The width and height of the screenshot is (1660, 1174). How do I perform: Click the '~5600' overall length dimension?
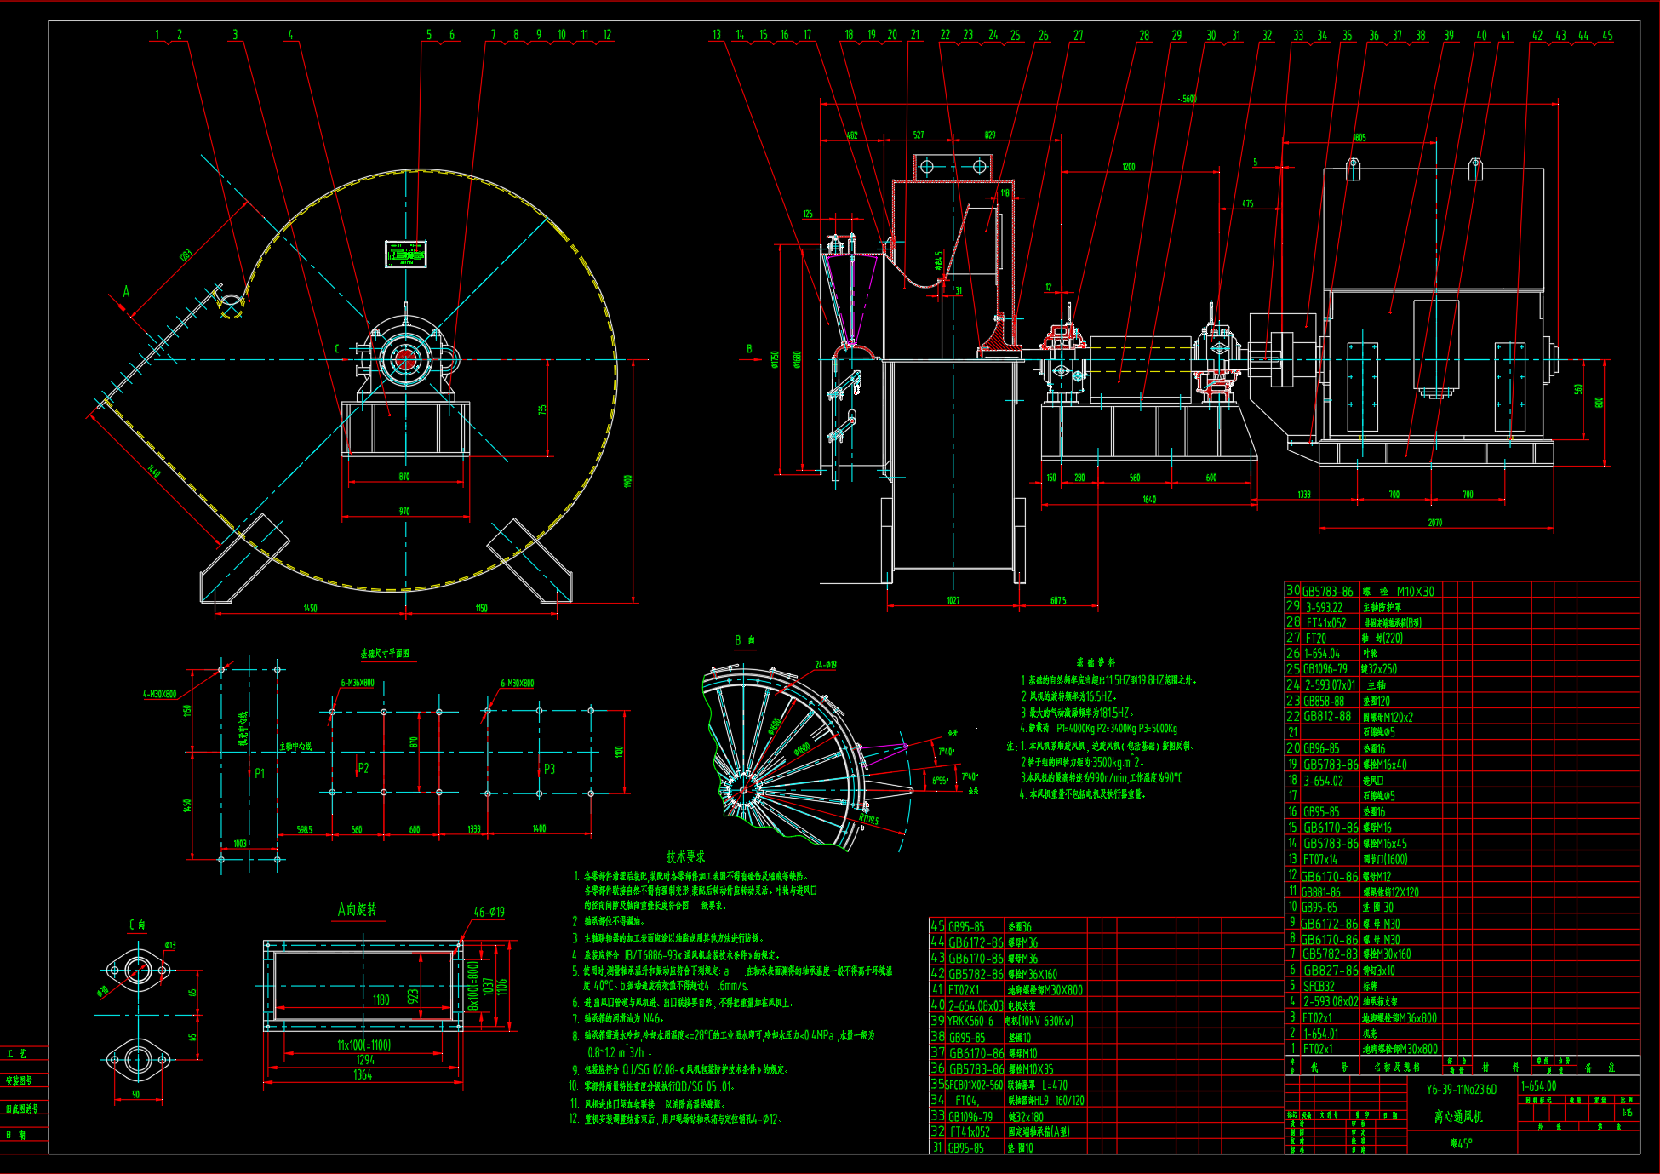click(x=1187, y=99)
